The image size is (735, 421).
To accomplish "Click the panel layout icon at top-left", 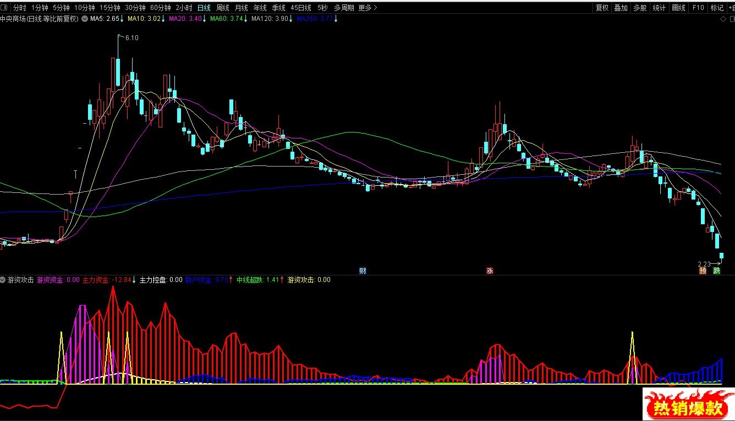I will (4, 8).
